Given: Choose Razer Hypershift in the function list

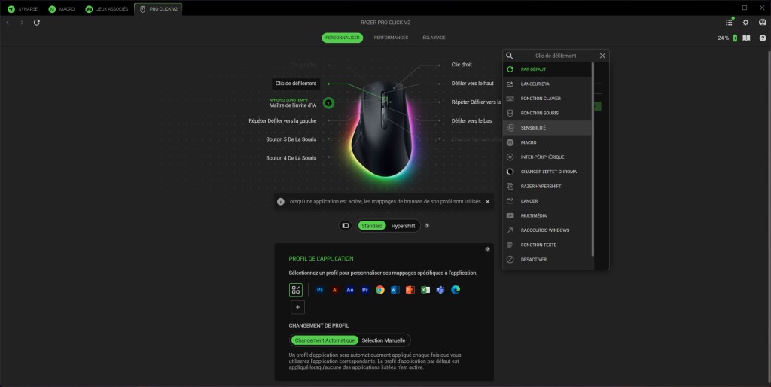Looking at the screenshot, I should tap(547, 187).
